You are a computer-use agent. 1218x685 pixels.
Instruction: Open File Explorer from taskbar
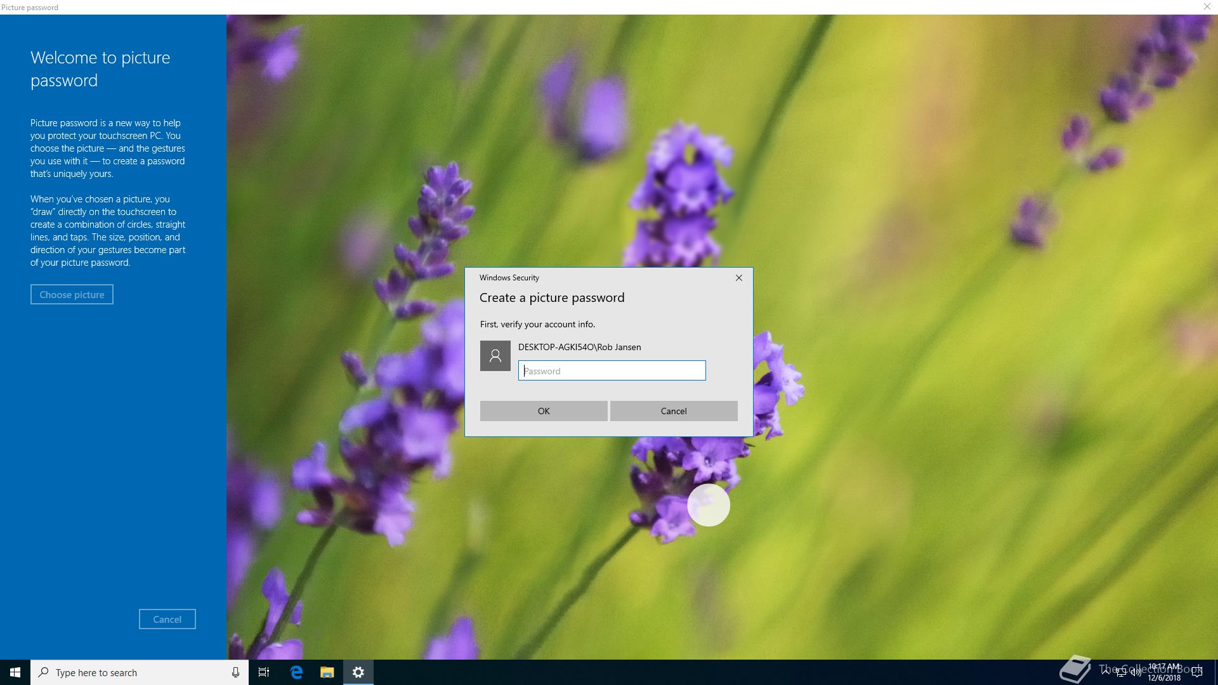coord(327,672)
